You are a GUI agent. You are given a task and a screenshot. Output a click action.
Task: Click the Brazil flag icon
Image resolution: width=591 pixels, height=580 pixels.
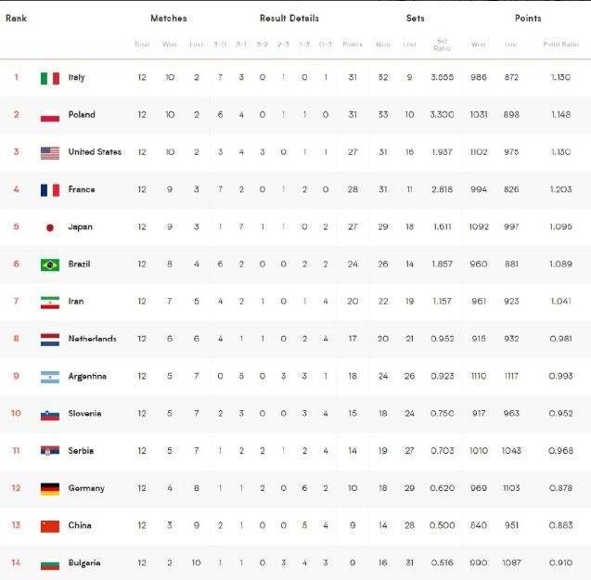click(x=50, y=264)
